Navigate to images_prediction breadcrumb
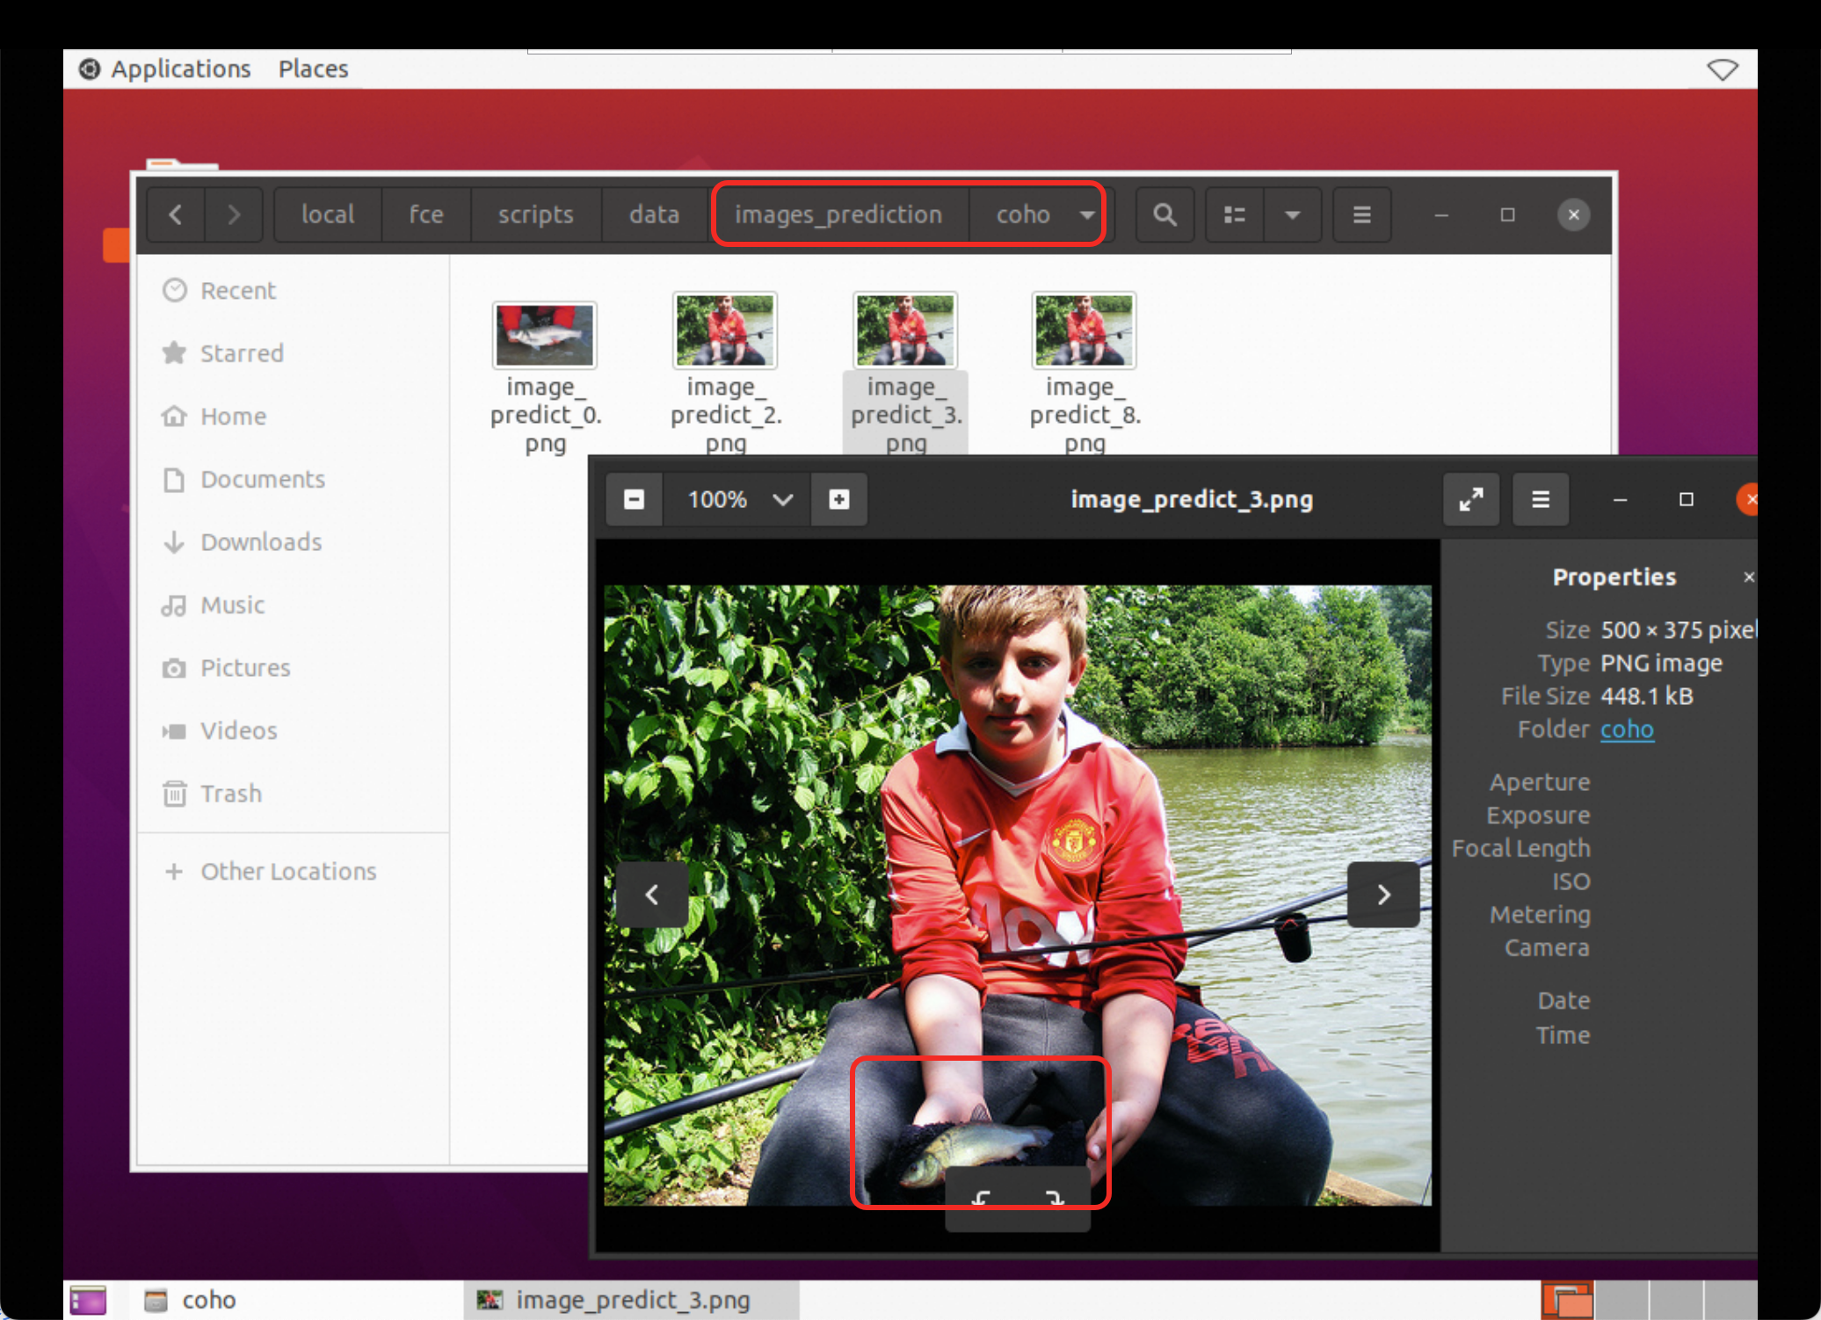Image resolution: width=1821 pixels, height=1320 pixels. [838, 214]
